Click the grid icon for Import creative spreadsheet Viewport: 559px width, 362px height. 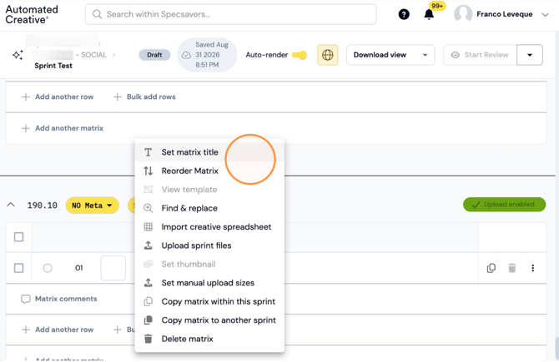point(148,227)
